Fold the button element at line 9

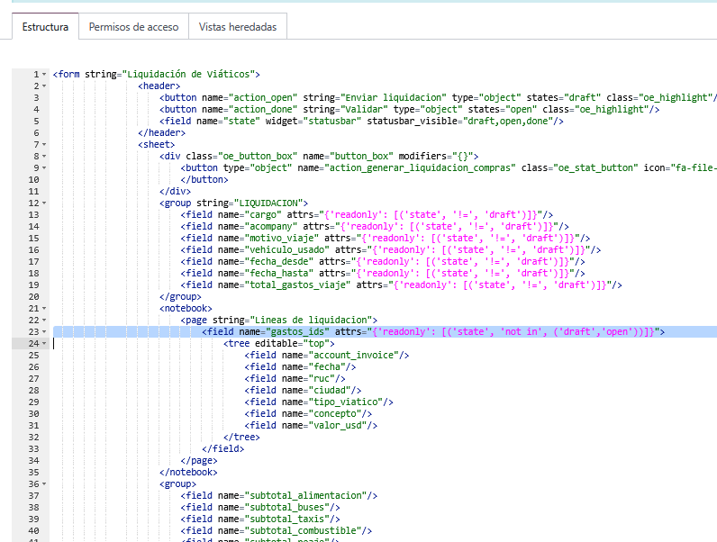click(x=45, y=167)
